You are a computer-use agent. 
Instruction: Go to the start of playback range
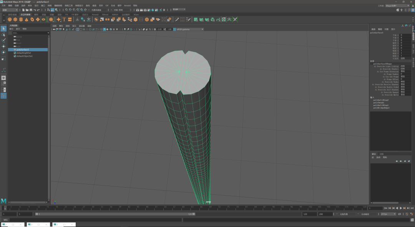point(386,208)
